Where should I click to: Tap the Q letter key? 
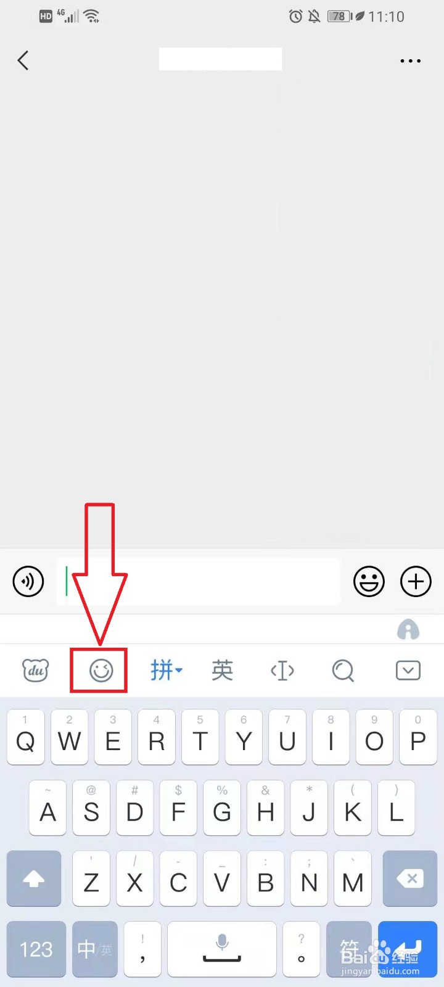(x=25, y=737)
